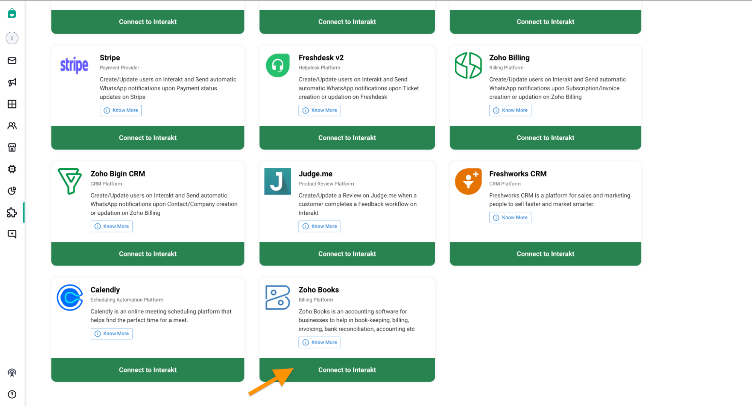Open the Interakt home via the bag logo

point(12,13)
